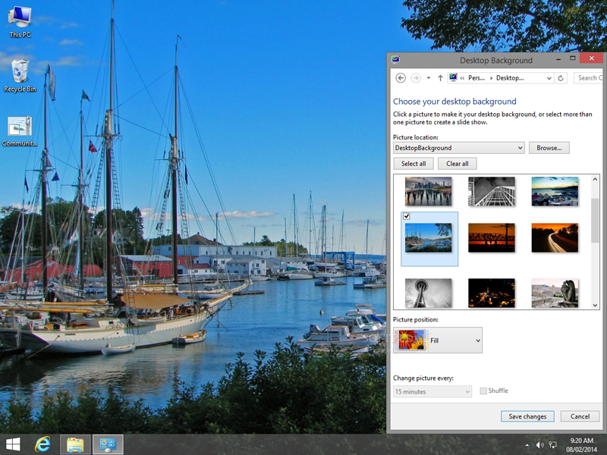Click the address bar breadcrumb chevron
The image size is (607, 455).
coord(463,77)
